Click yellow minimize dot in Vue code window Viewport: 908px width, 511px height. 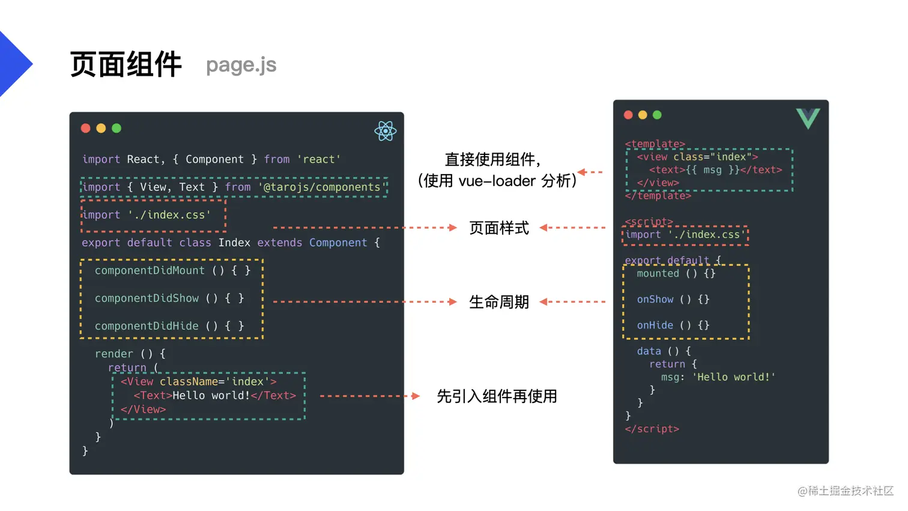point(643,115)
